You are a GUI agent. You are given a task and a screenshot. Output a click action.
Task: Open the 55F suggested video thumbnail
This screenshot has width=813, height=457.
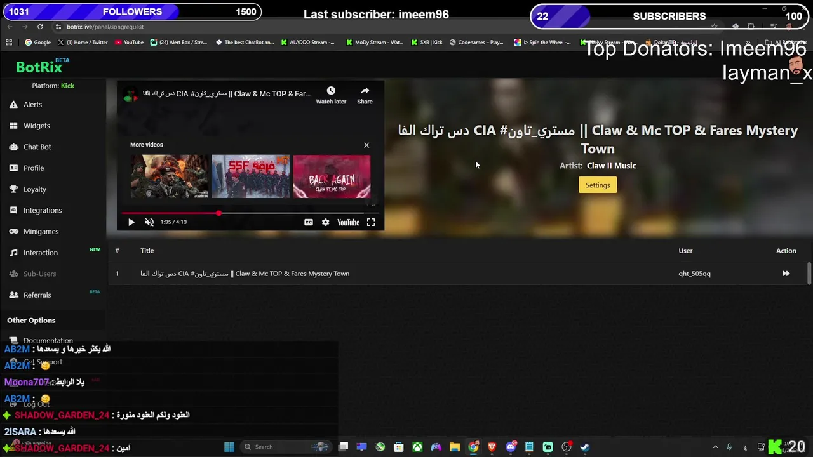[x=250, y=176]
